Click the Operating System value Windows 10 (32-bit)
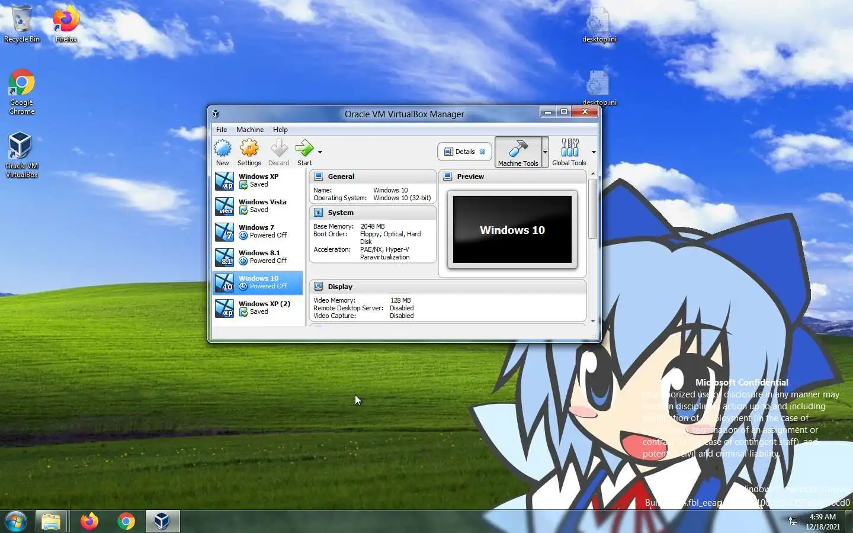 click(x=402, y=198)
